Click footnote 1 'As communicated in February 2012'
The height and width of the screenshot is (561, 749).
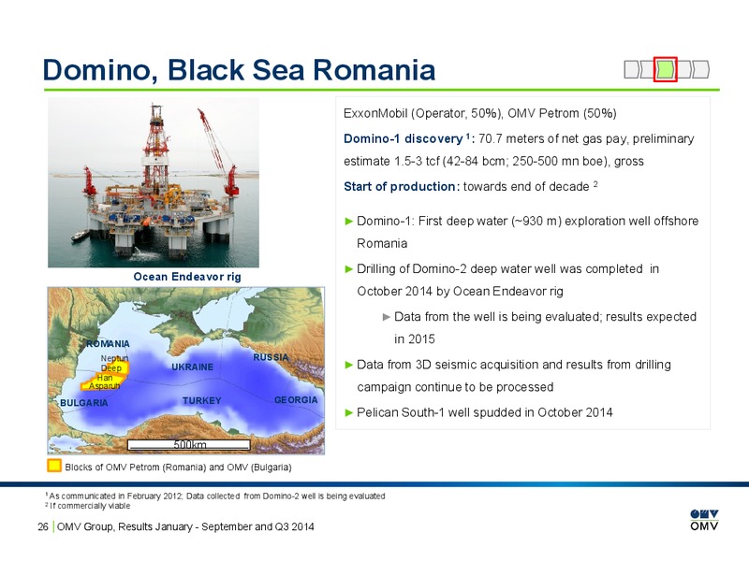click(215, 496)
